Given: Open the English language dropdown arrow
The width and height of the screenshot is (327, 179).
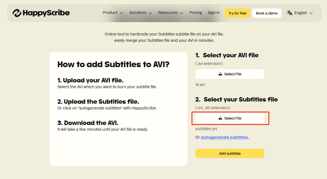Looking at the screenshot, I should tap(311, 13).
